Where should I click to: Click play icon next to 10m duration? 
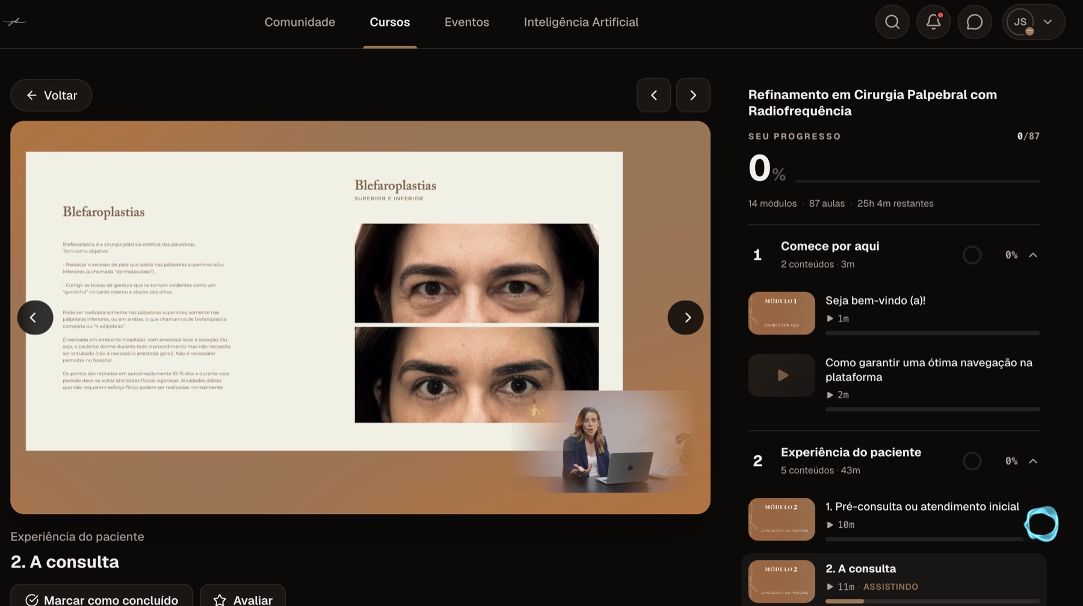click(830, 525)
